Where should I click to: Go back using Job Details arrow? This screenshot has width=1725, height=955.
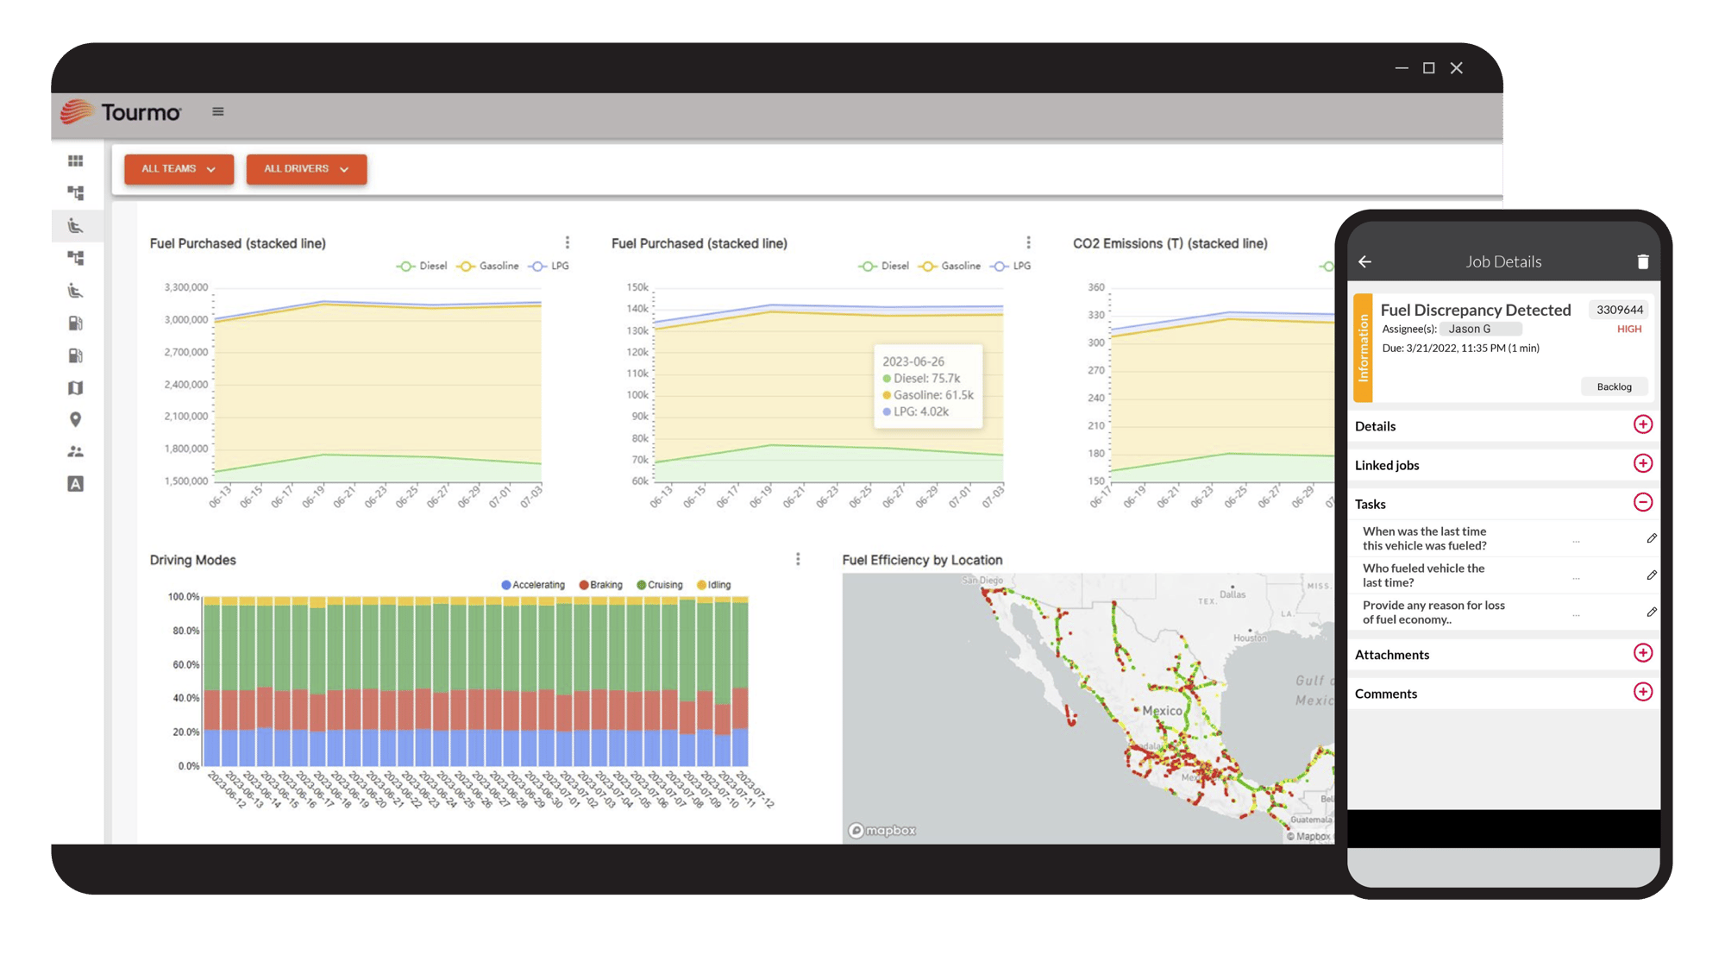[x=1364, y=261]
